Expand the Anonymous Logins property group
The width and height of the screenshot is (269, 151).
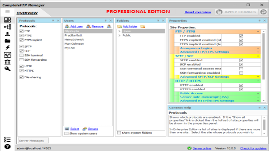tap(258, 48)
